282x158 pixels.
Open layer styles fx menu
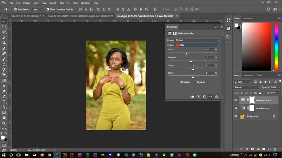pos(247,149)
